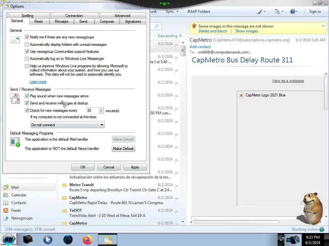
Task: Expand the Help icon dropdown arrow
Action: pos(297,12)
